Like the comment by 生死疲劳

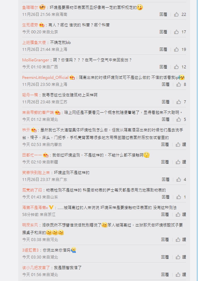pyautogui.click(x=176, y=32)
